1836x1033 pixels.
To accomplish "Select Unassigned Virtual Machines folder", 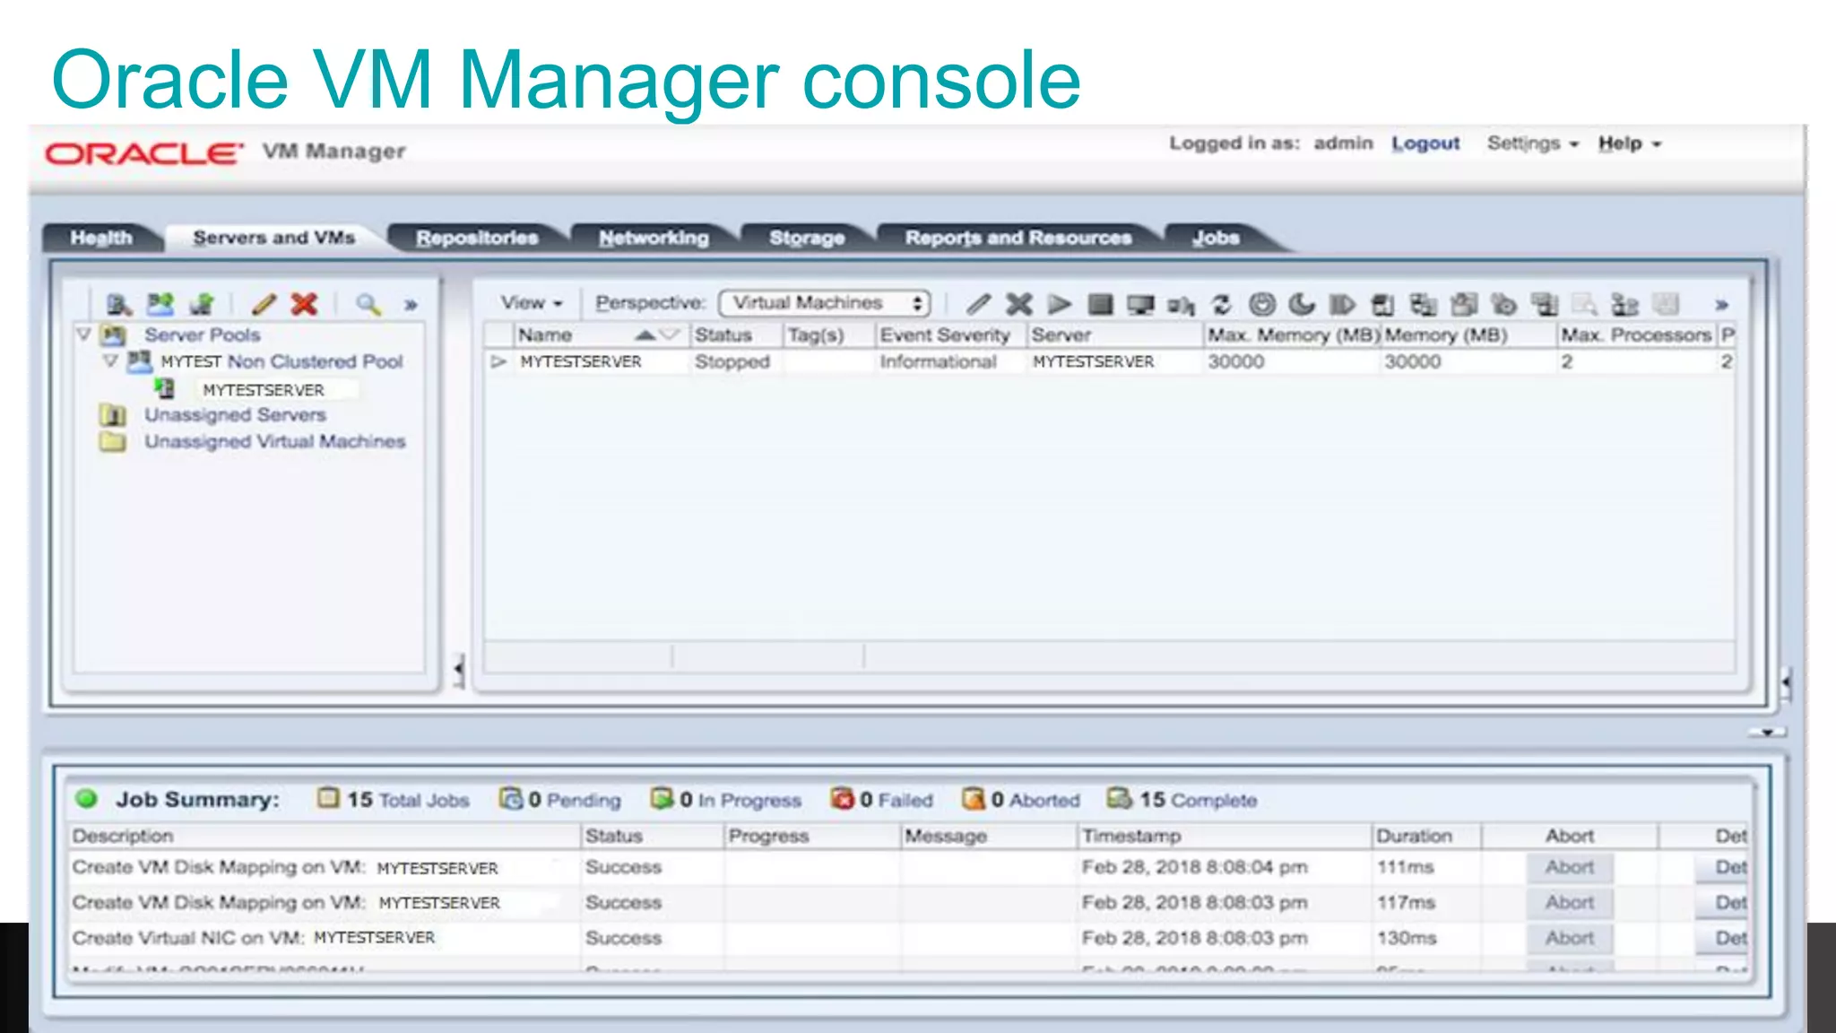I will pyautogui.click(x=275, y=441).
